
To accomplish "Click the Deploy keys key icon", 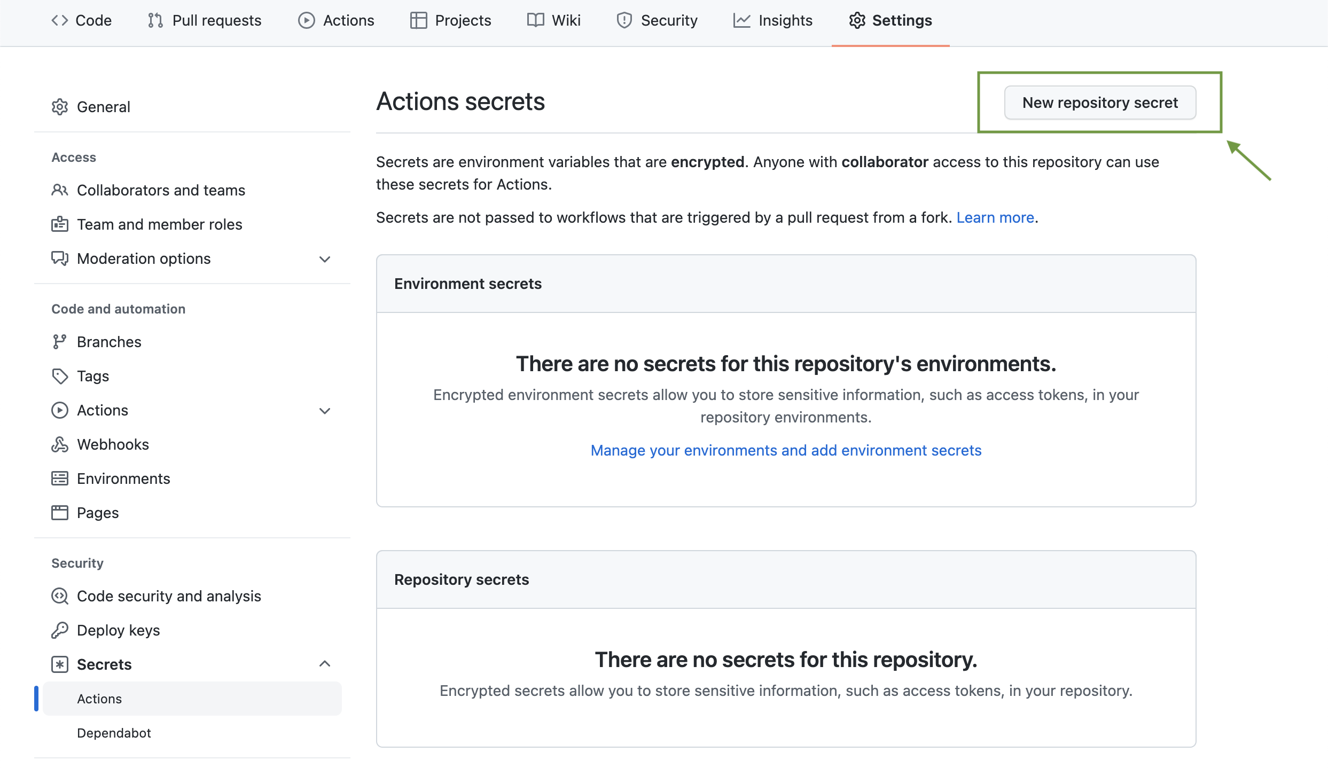I will coord(60,630).
